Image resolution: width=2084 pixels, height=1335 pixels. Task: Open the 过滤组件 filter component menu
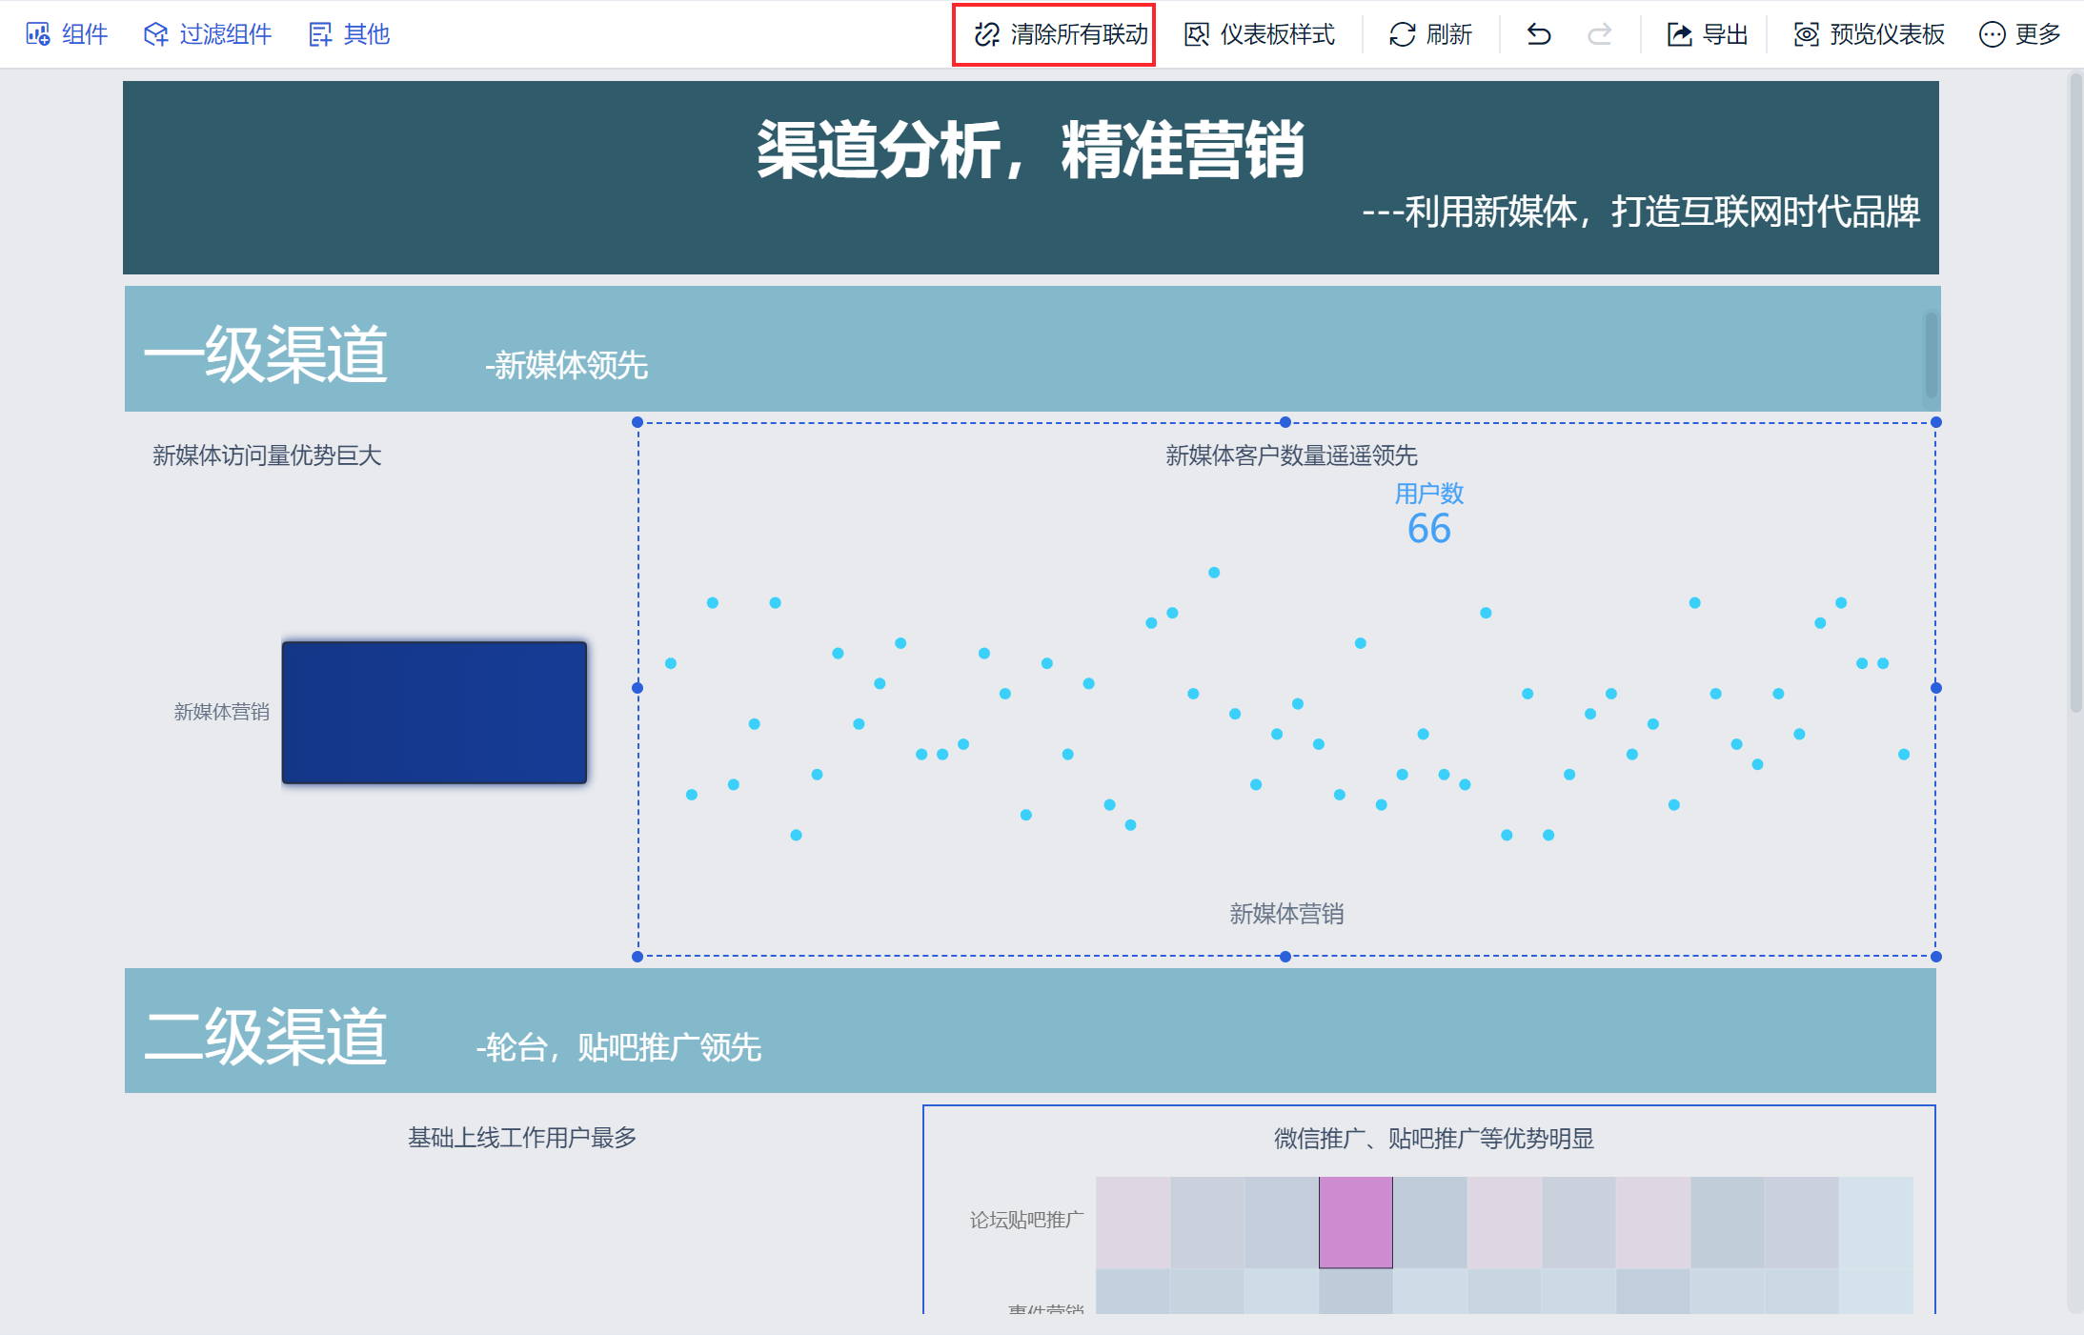click(208, 34)
